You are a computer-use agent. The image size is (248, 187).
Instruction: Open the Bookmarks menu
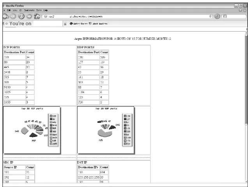click(29, 10)
